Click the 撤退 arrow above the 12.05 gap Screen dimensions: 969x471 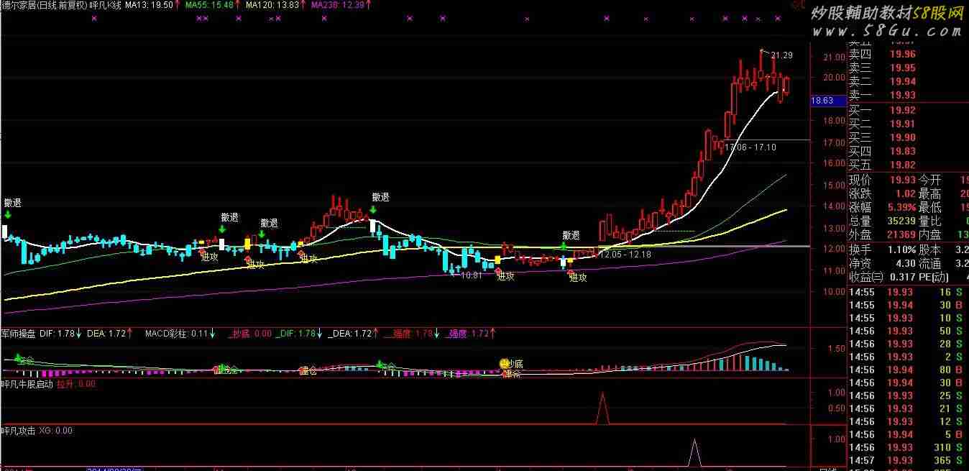(x=564, y=246)
